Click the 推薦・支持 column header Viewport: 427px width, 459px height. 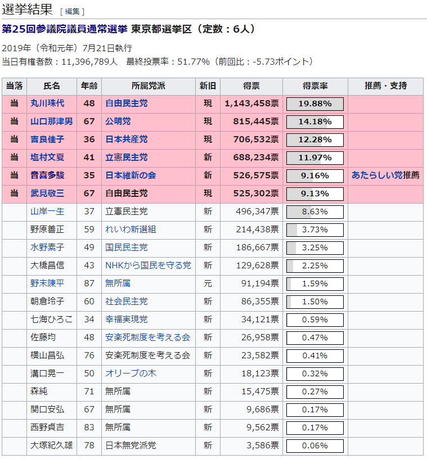tap(385, 86)
